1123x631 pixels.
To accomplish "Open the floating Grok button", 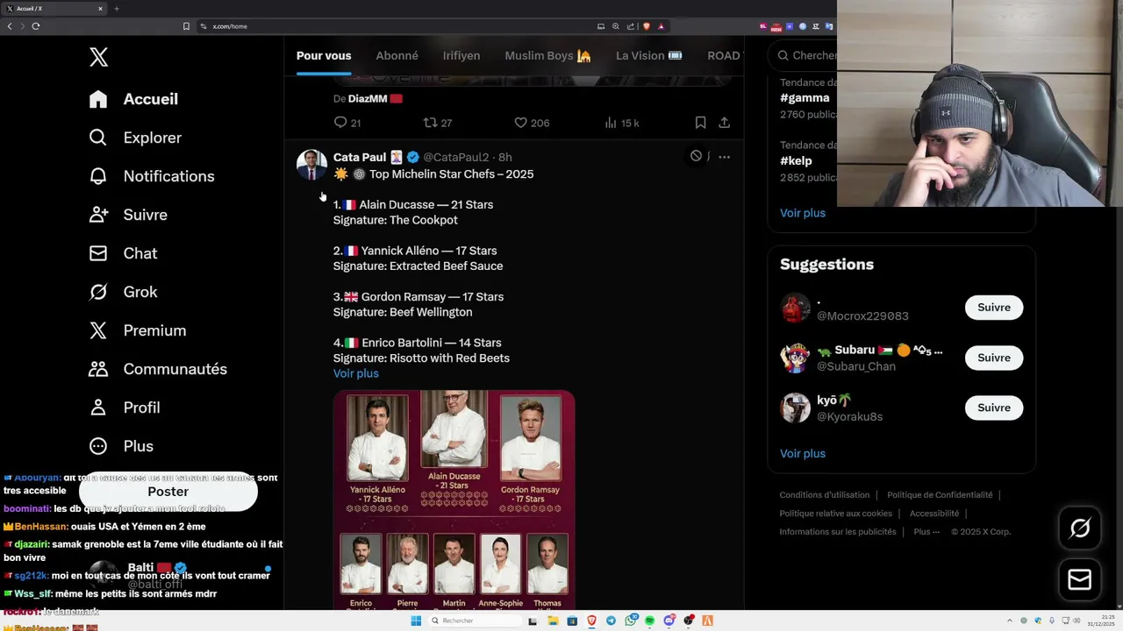I will coord(1080,528).
